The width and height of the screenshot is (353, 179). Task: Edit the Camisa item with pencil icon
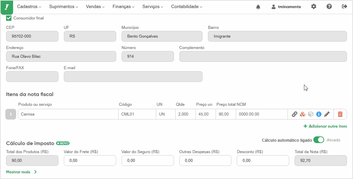[327, 114]
